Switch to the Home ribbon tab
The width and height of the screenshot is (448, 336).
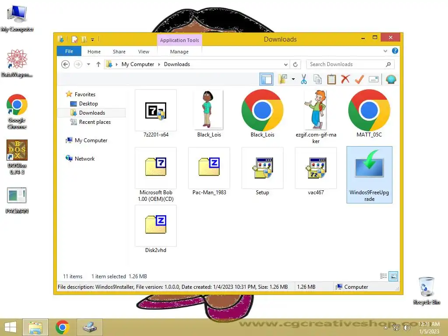coord(94,52)
